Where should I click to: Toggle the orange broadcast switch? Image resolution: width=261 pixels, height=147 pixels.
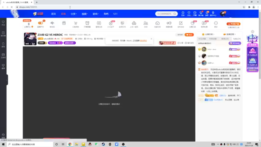pos(40,23)
